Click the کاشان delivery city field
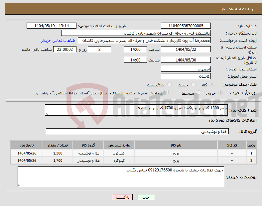The image size is (262, 206). (x=186, y=76)
